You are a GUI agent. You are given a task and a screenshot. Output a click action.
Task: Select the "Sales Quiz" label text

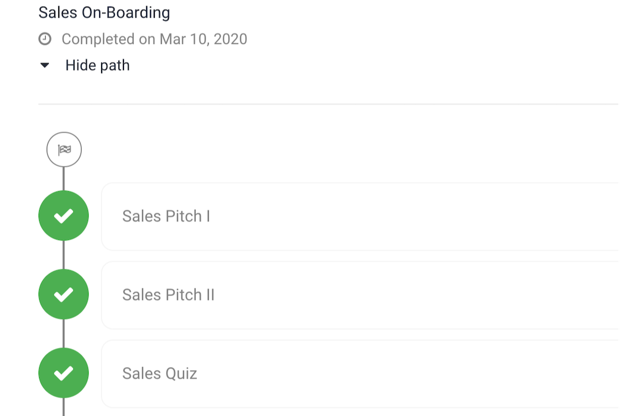pos(159,373)
